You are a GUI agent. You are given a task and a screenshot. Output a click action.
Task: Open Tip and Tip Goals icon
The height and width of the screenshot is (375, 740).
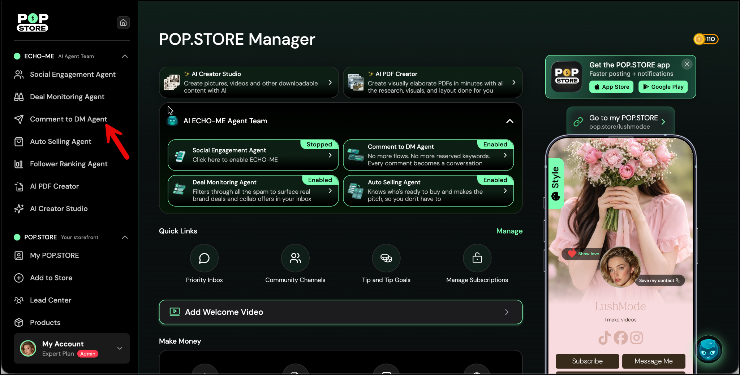point(386,258)
